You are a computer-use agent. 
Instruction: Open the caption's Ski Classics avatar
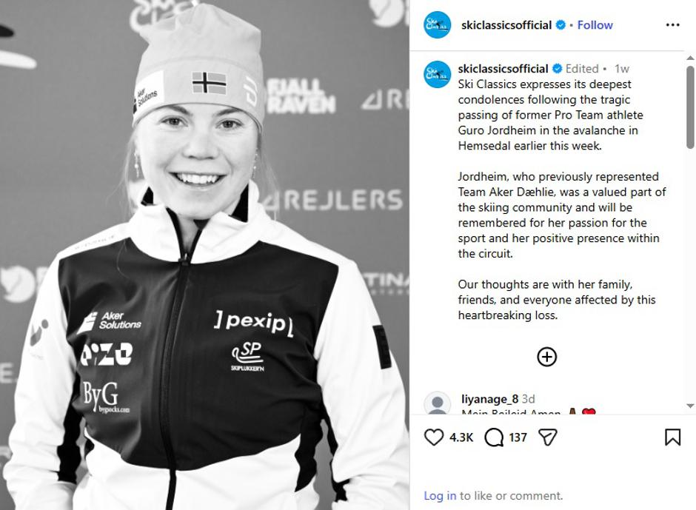click(437, 74)
